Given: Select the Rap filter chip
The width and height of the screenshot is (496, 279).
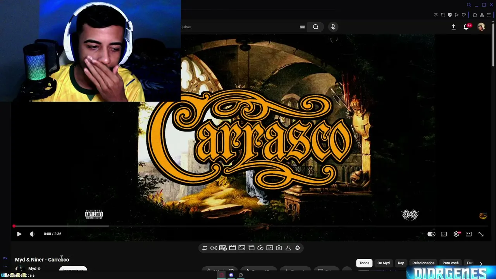Looking at the screenshot, I should point(401,263).
